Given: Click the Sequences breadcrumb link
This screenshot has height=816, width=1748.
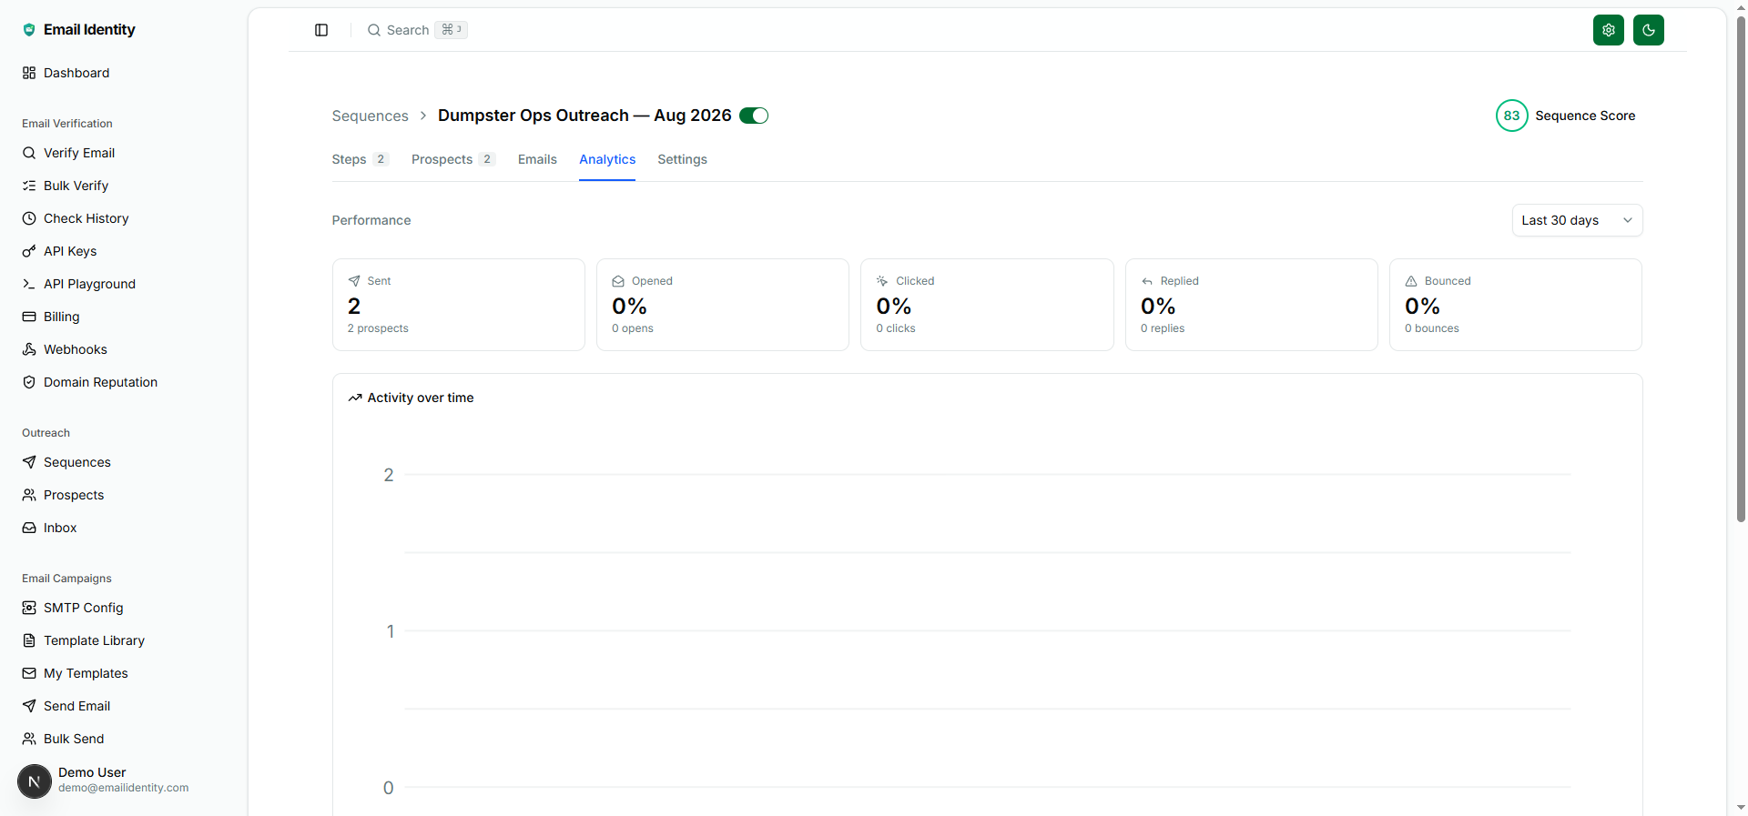Looking at the screenshot, I should pos(370,116).
